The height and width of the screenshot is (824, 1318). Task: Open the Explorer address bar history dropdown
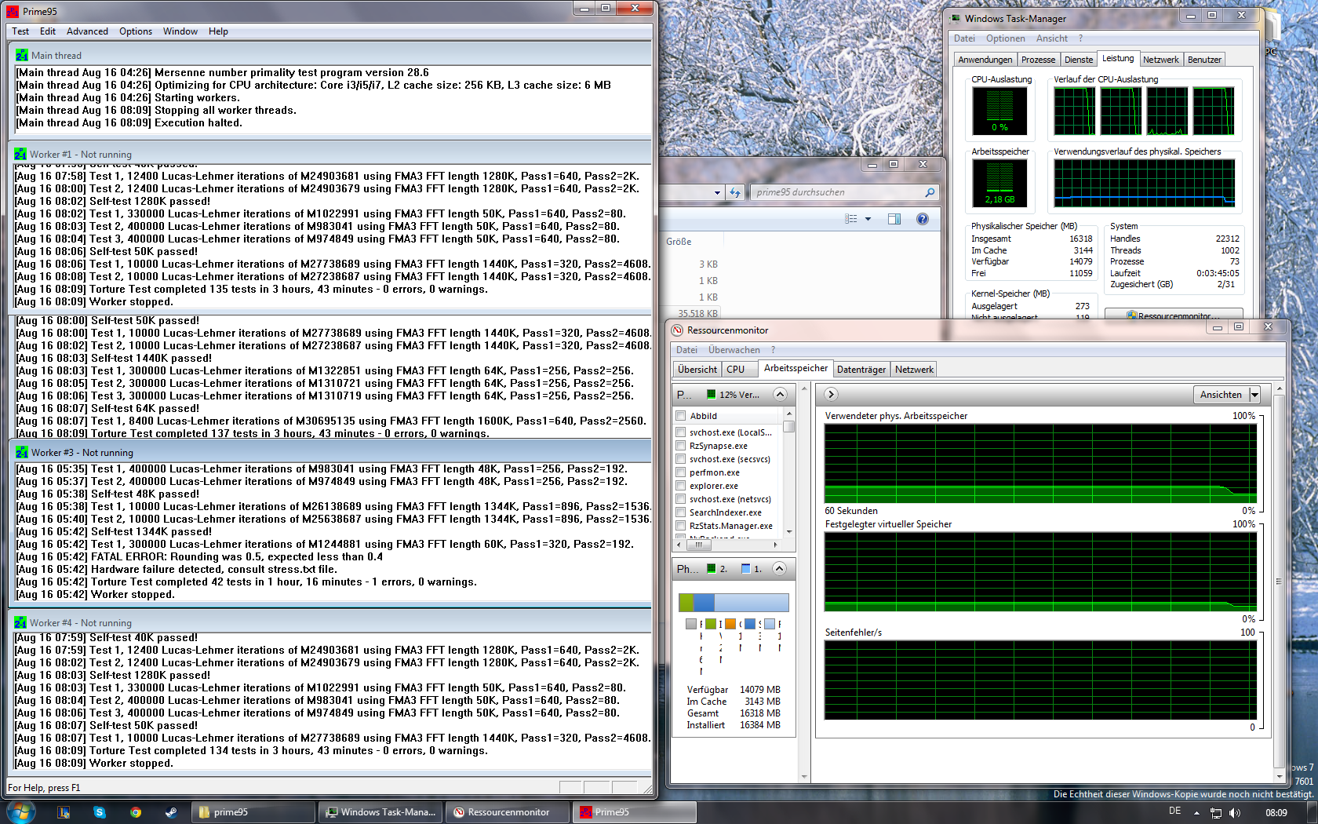(717, 192)
